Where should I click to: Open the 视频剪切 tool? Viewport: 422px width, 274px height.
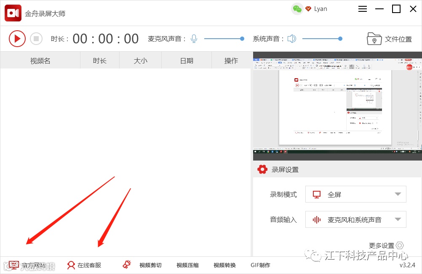[x=150, y=266]
